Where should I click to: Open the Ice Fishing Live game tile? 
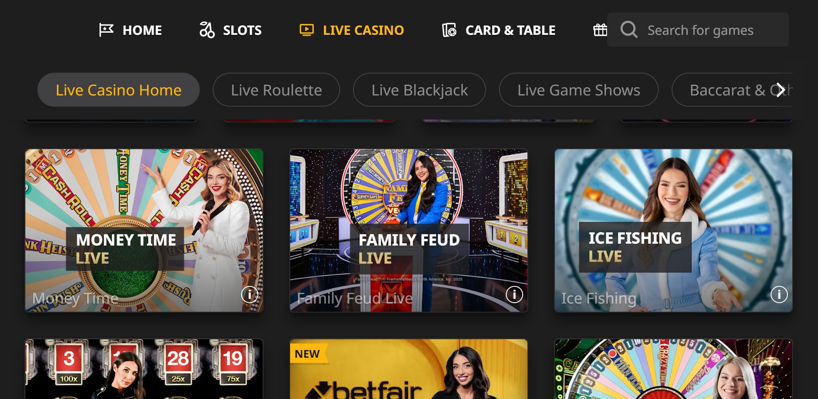click(x=673, y=230)
